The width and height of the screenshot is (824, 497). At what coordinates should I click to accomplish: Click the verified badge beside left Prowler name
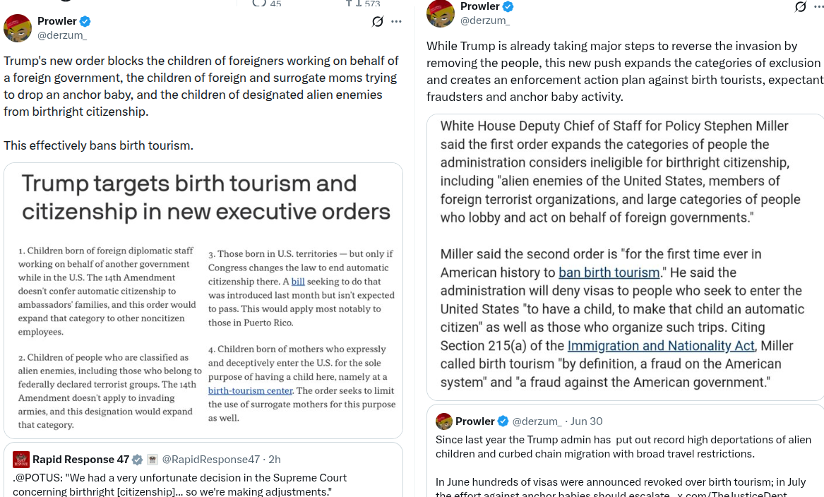pyautogui.click(x=85, y=22)
